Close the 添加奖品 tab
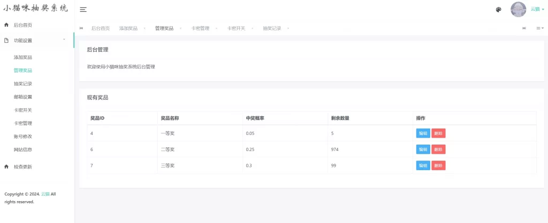 tap(144, 29)
